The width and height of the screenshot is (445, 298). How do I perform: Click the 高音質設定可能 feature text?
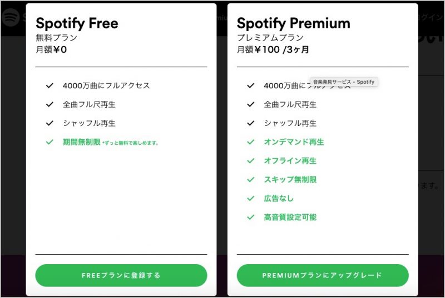[x=290, y=217]
